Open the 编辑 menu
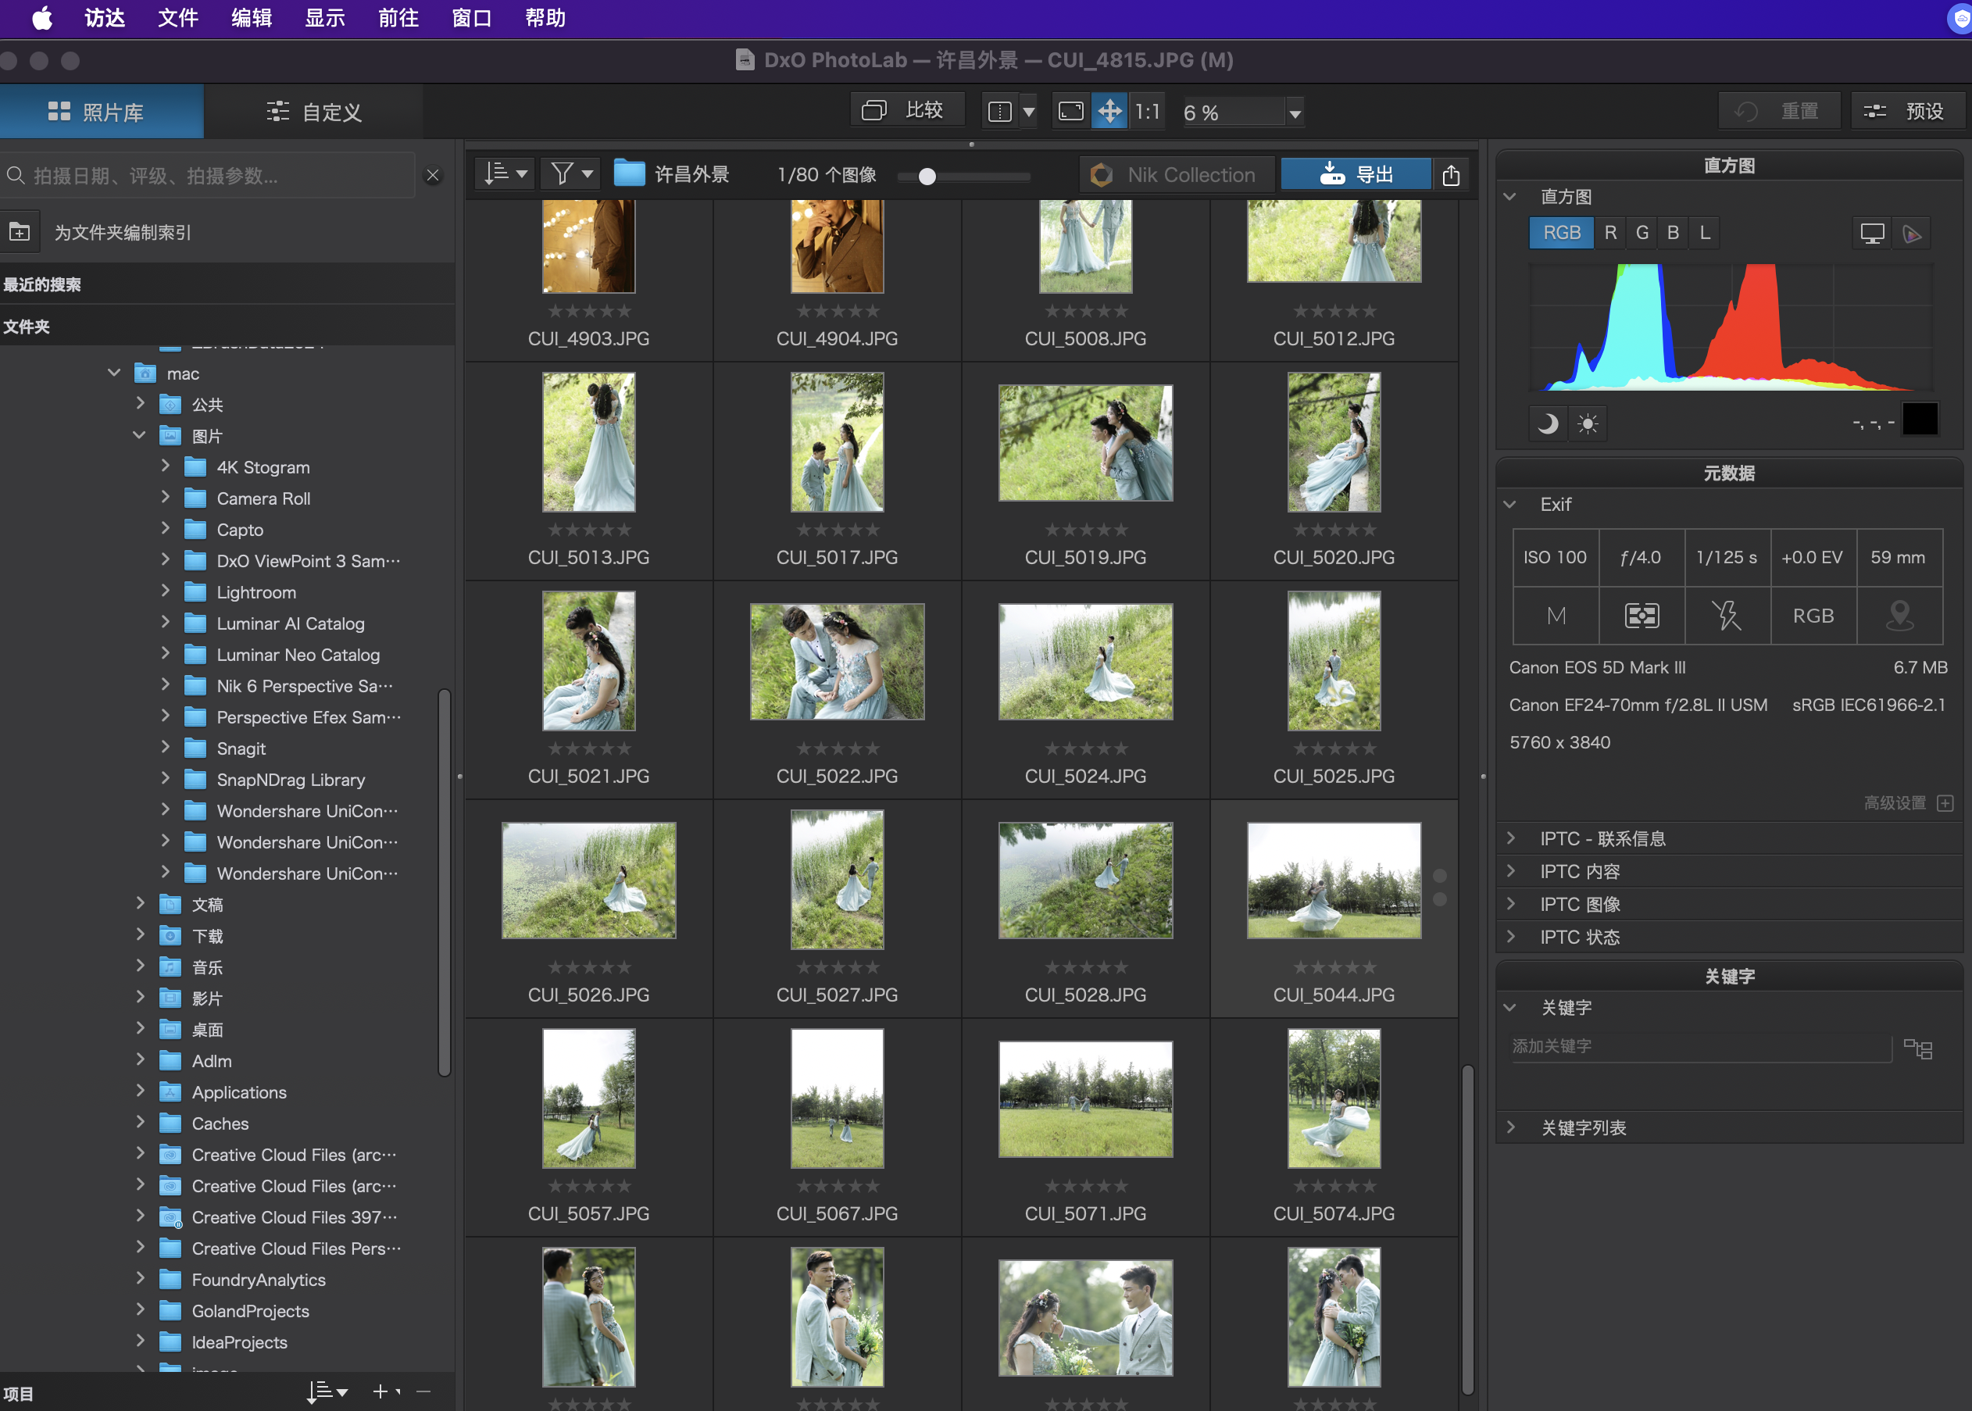This screenshot has height=1411, width=1972. pos(251,17)
